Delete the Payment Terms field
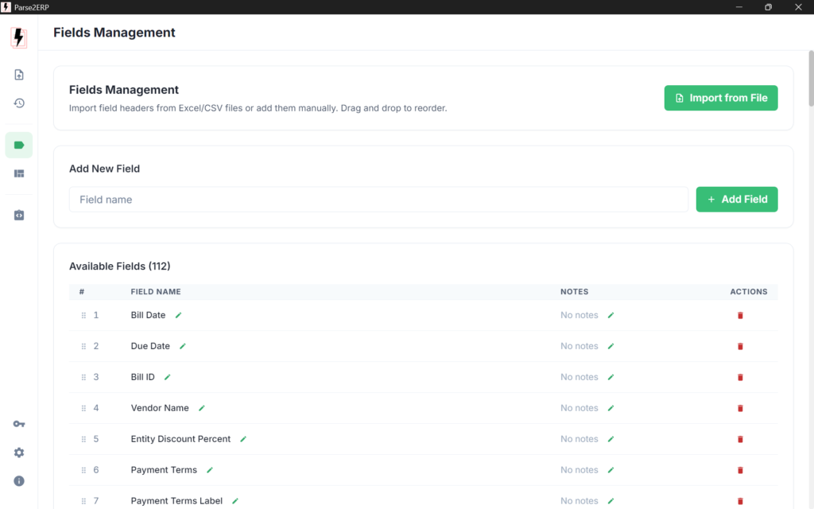Viewport: 814px width, 509px height. (x=740, y=470)
